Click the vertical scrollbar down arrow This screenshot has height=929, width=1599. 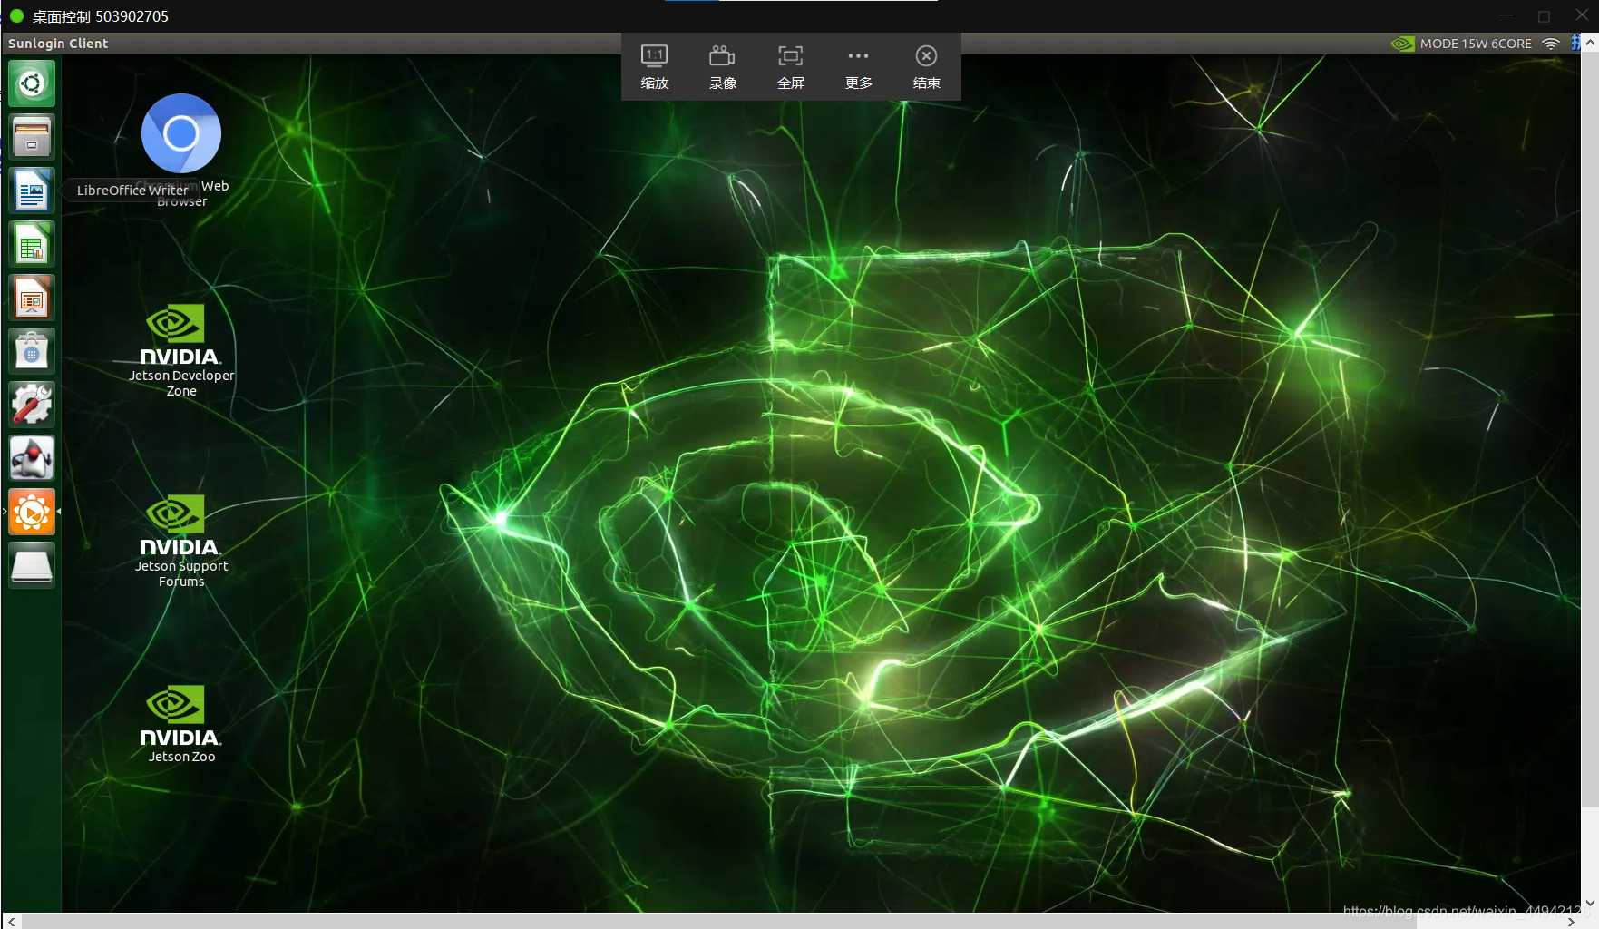point(1590,904)
